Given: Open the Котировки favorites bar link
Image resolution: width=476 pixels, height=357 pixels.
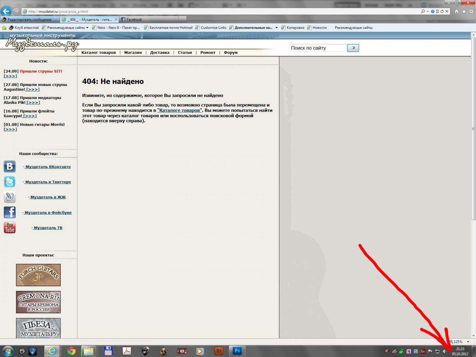Looking at the screenshot, I should click(x=293, y=28).
